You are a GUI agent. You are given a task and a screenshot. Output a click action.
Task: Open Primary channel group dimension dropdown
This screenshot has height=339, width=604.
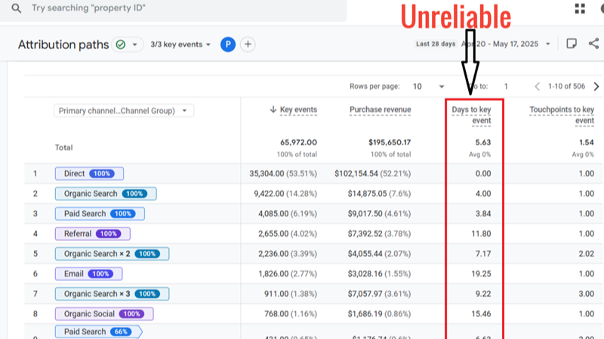124,111
